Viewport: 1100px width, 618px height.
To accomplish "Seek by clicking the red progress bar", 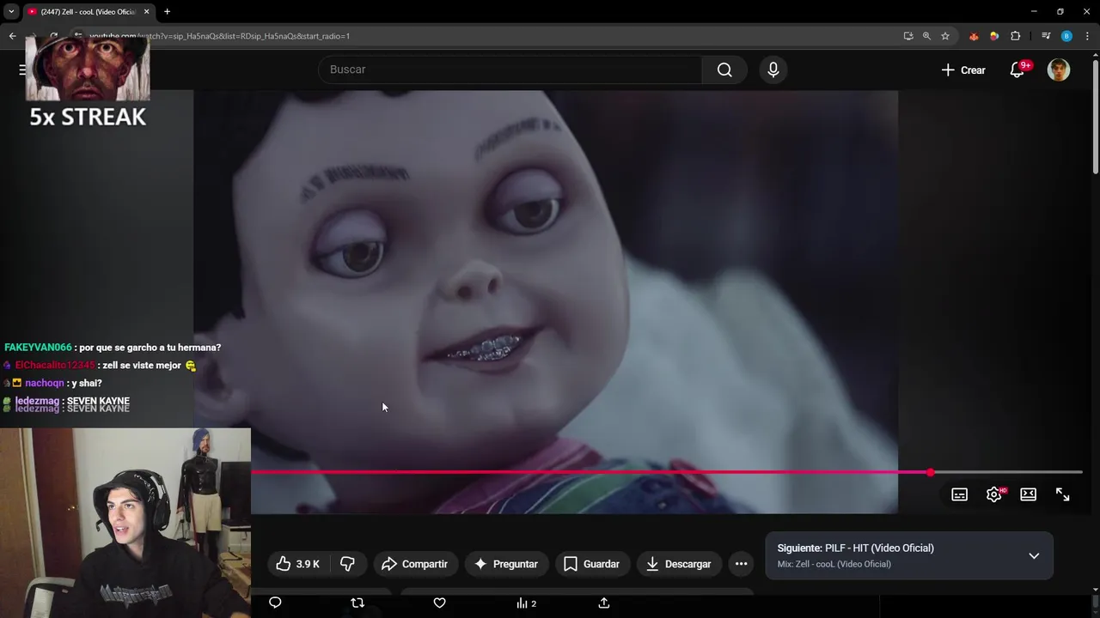I will tap(590, 472).
